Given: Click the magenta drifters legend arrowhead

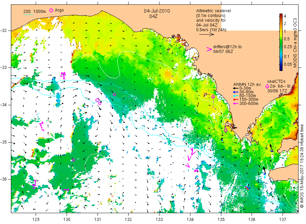Looking at the screenshot, I should coord(209,49).
